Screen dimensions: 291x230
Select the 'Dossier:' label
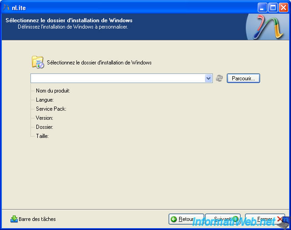(45, 127)
